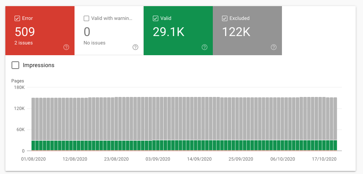The image size is (363, 174).
Task: Click the 180K label on the Pages axis
Action: pyautogui.click(x=19, y=88)
